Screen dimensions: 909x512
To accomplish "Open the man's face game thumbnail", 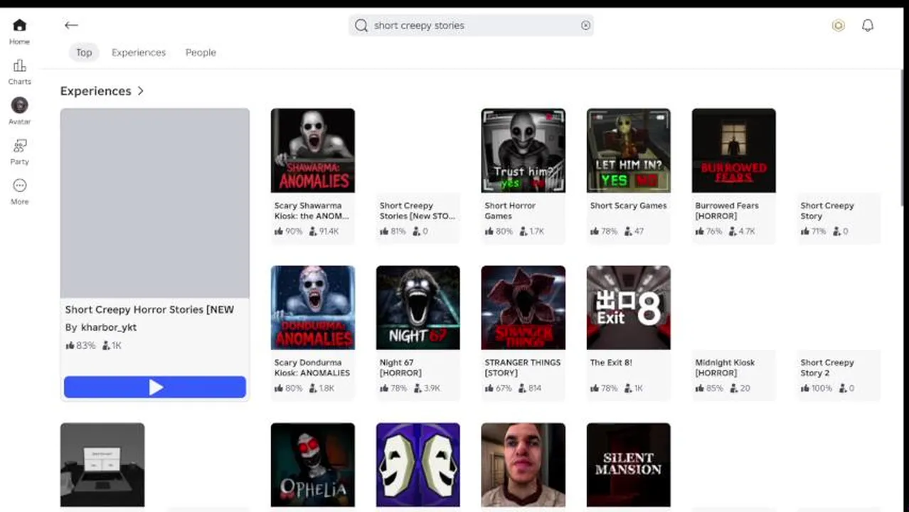I will [x=523, y=465].
